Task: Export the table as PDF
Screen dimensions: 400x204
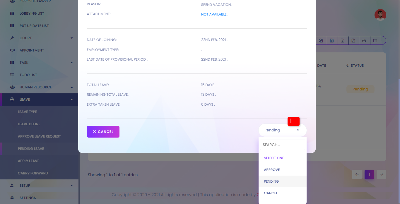Action: pos(353,41)
